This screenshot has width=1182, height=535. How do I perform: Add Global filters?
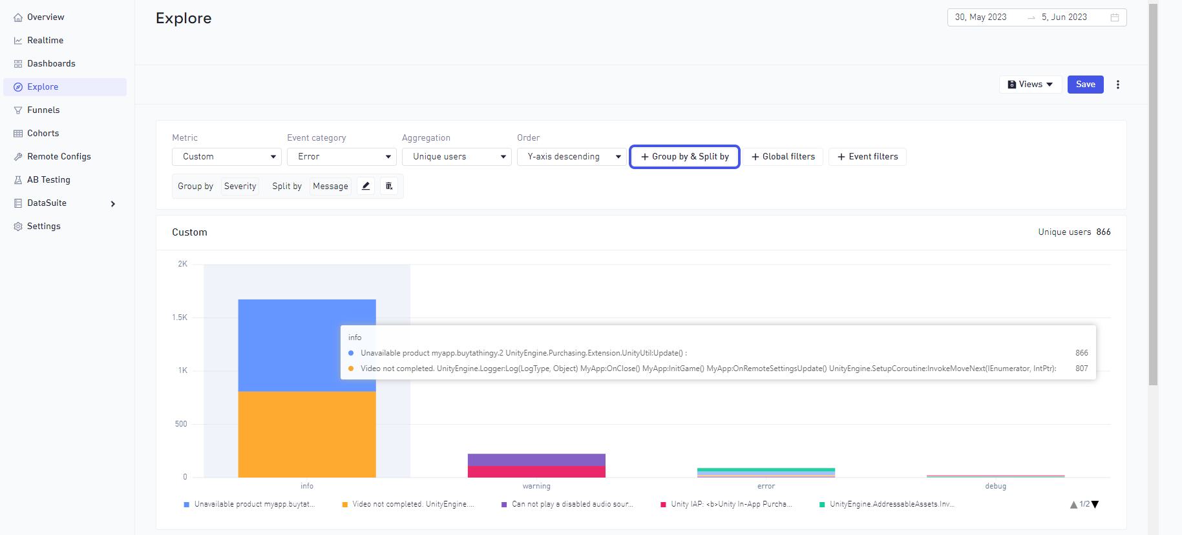783,157
